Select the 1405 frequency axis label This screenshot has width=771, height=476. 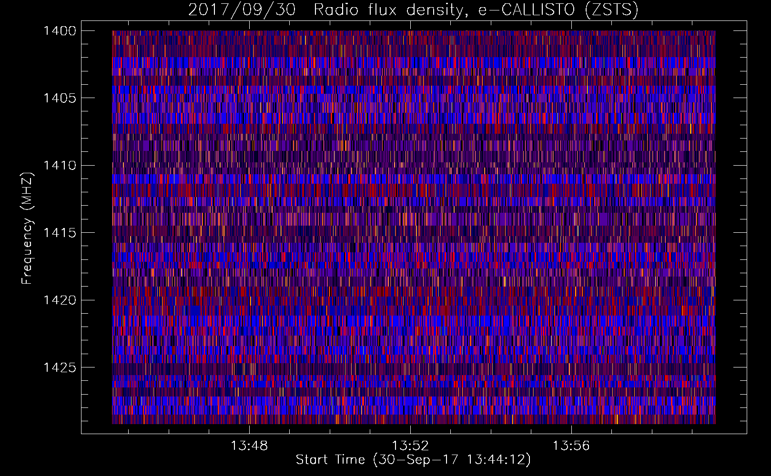click(60, 98)
